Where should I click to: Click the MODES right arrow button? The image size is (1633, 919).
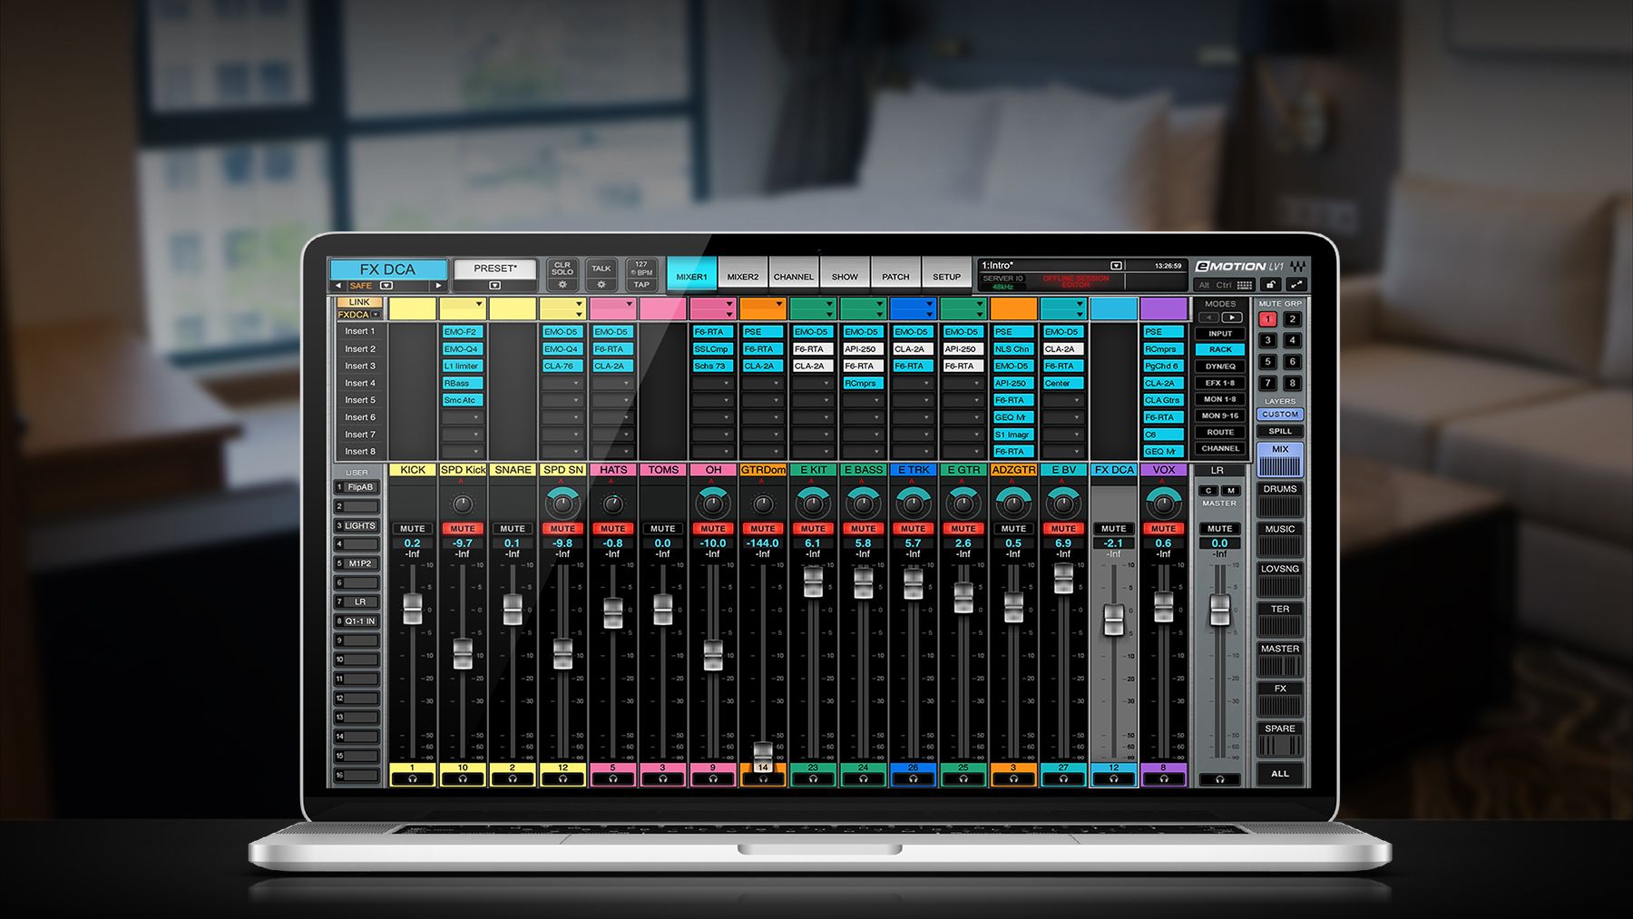[x=1231, y=318]
